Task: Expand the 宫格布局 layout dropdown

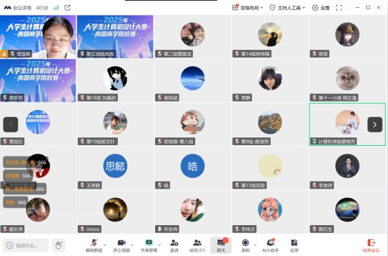Action: (248, 8)
